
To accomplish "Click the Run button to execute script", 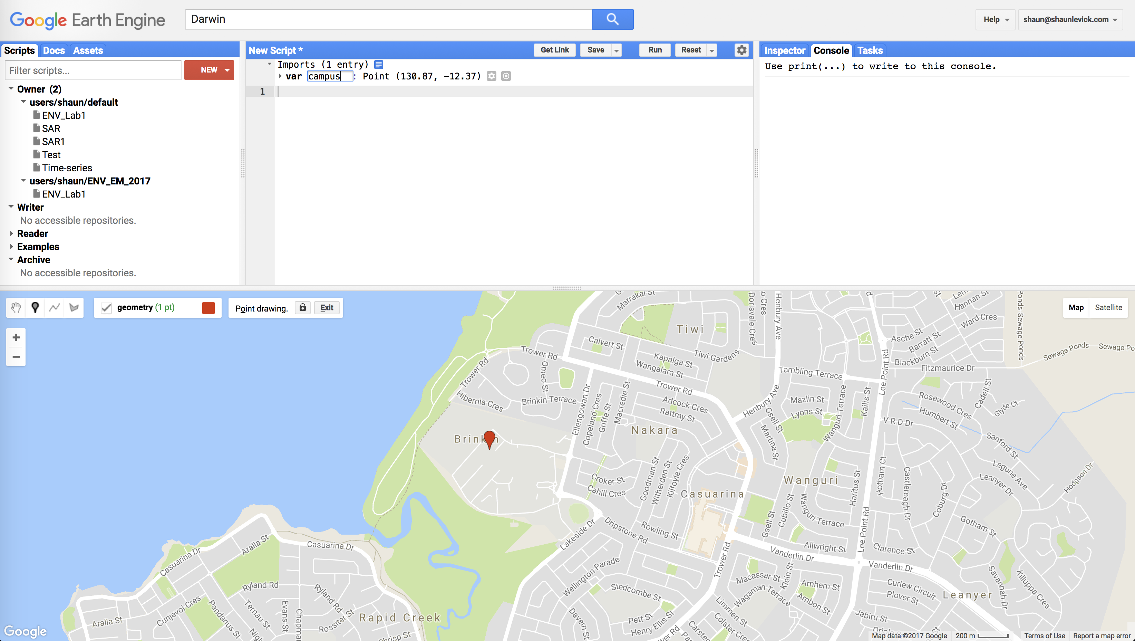I will click(x=655, y=51).
